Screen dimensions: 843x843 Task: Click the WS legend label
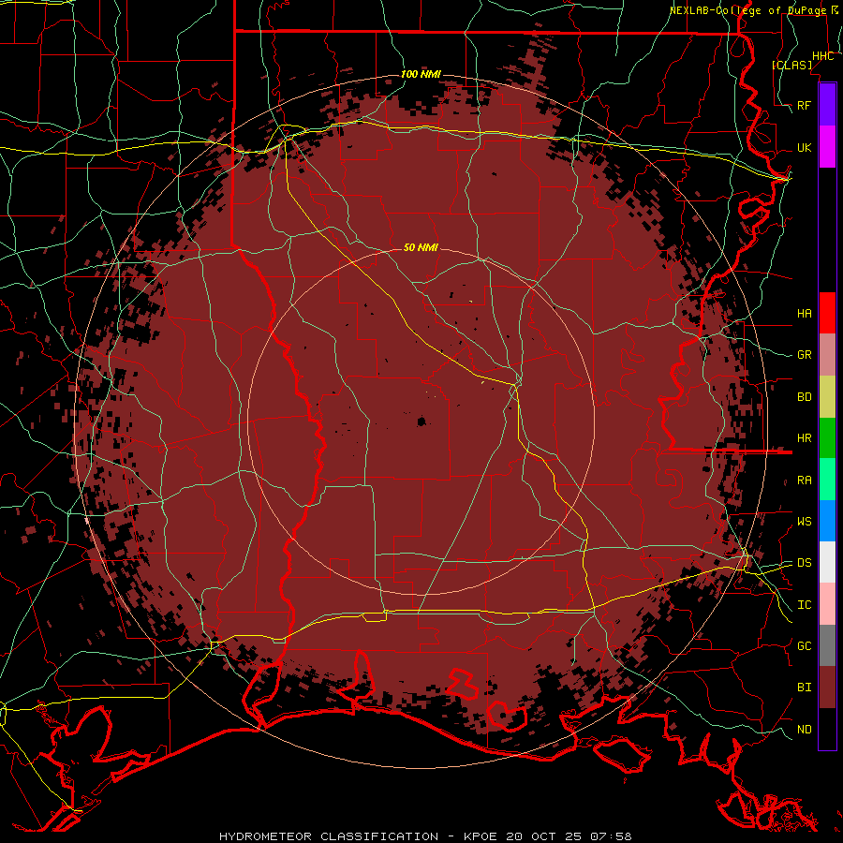(x=804, y=522)
